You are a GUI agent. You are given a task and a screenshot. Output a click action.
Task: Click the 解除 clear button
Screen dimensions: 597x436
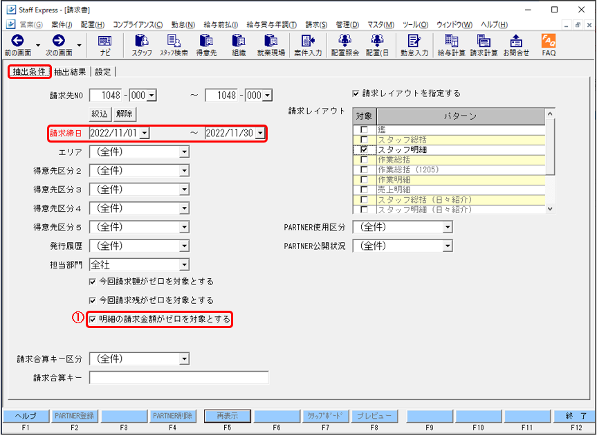[125, 114]
